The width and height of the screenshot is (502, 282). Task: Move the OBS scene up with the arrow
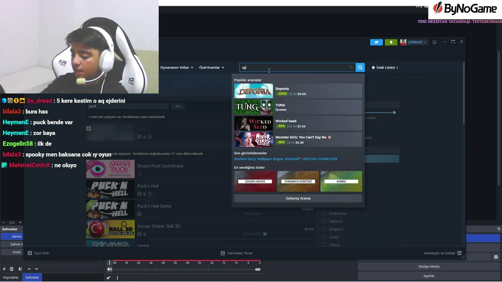click(x=29, y=269)
